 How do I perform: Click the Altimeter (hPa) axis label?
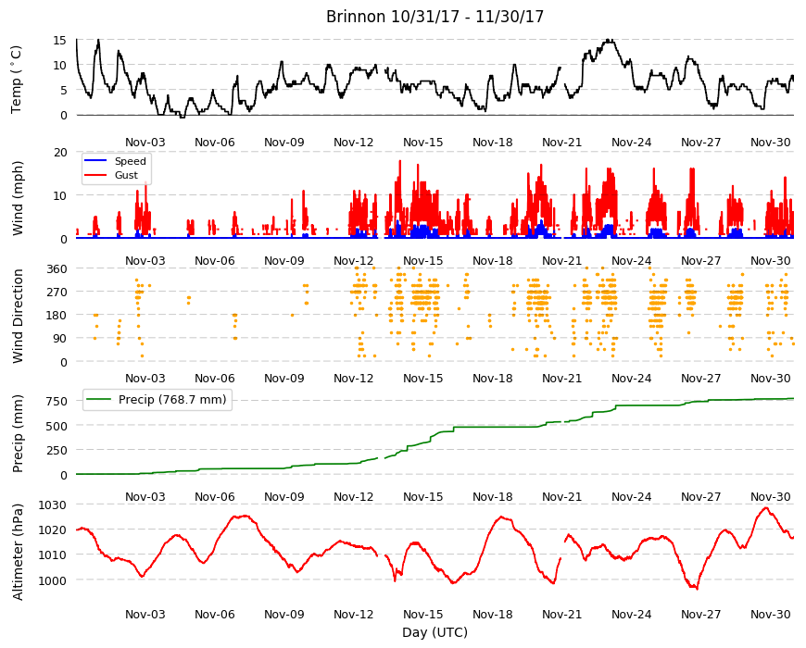[18, 552]
